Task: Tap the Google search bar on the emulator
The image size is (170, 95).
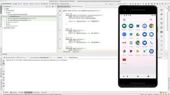Action: (x=138, y=20)
